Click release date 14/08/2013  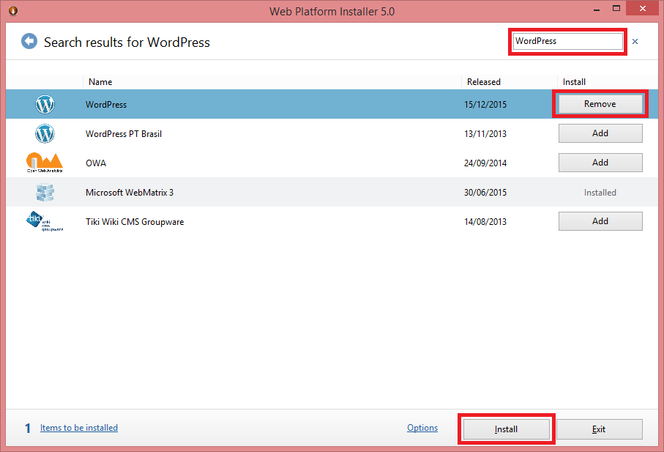point(485,221)
